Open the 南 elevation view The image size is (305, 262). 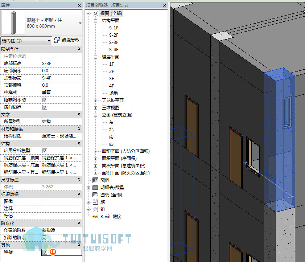coord(111,137)
